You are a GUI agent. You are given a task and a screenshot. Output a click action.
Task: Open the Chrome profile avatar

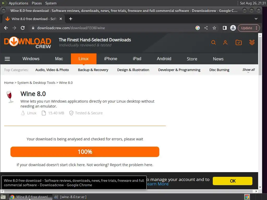(x=233, y=28)
